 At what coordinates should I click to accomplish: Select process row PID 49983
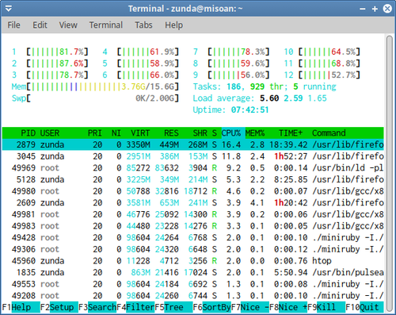click(192, 226)
